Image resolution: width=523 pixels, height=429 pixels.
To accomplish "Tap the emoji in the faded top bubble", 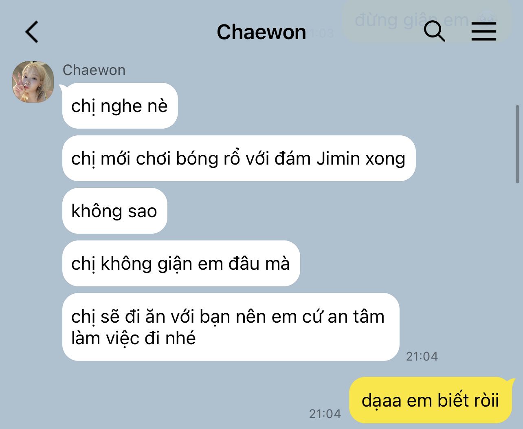I will [x=488, y=19].
